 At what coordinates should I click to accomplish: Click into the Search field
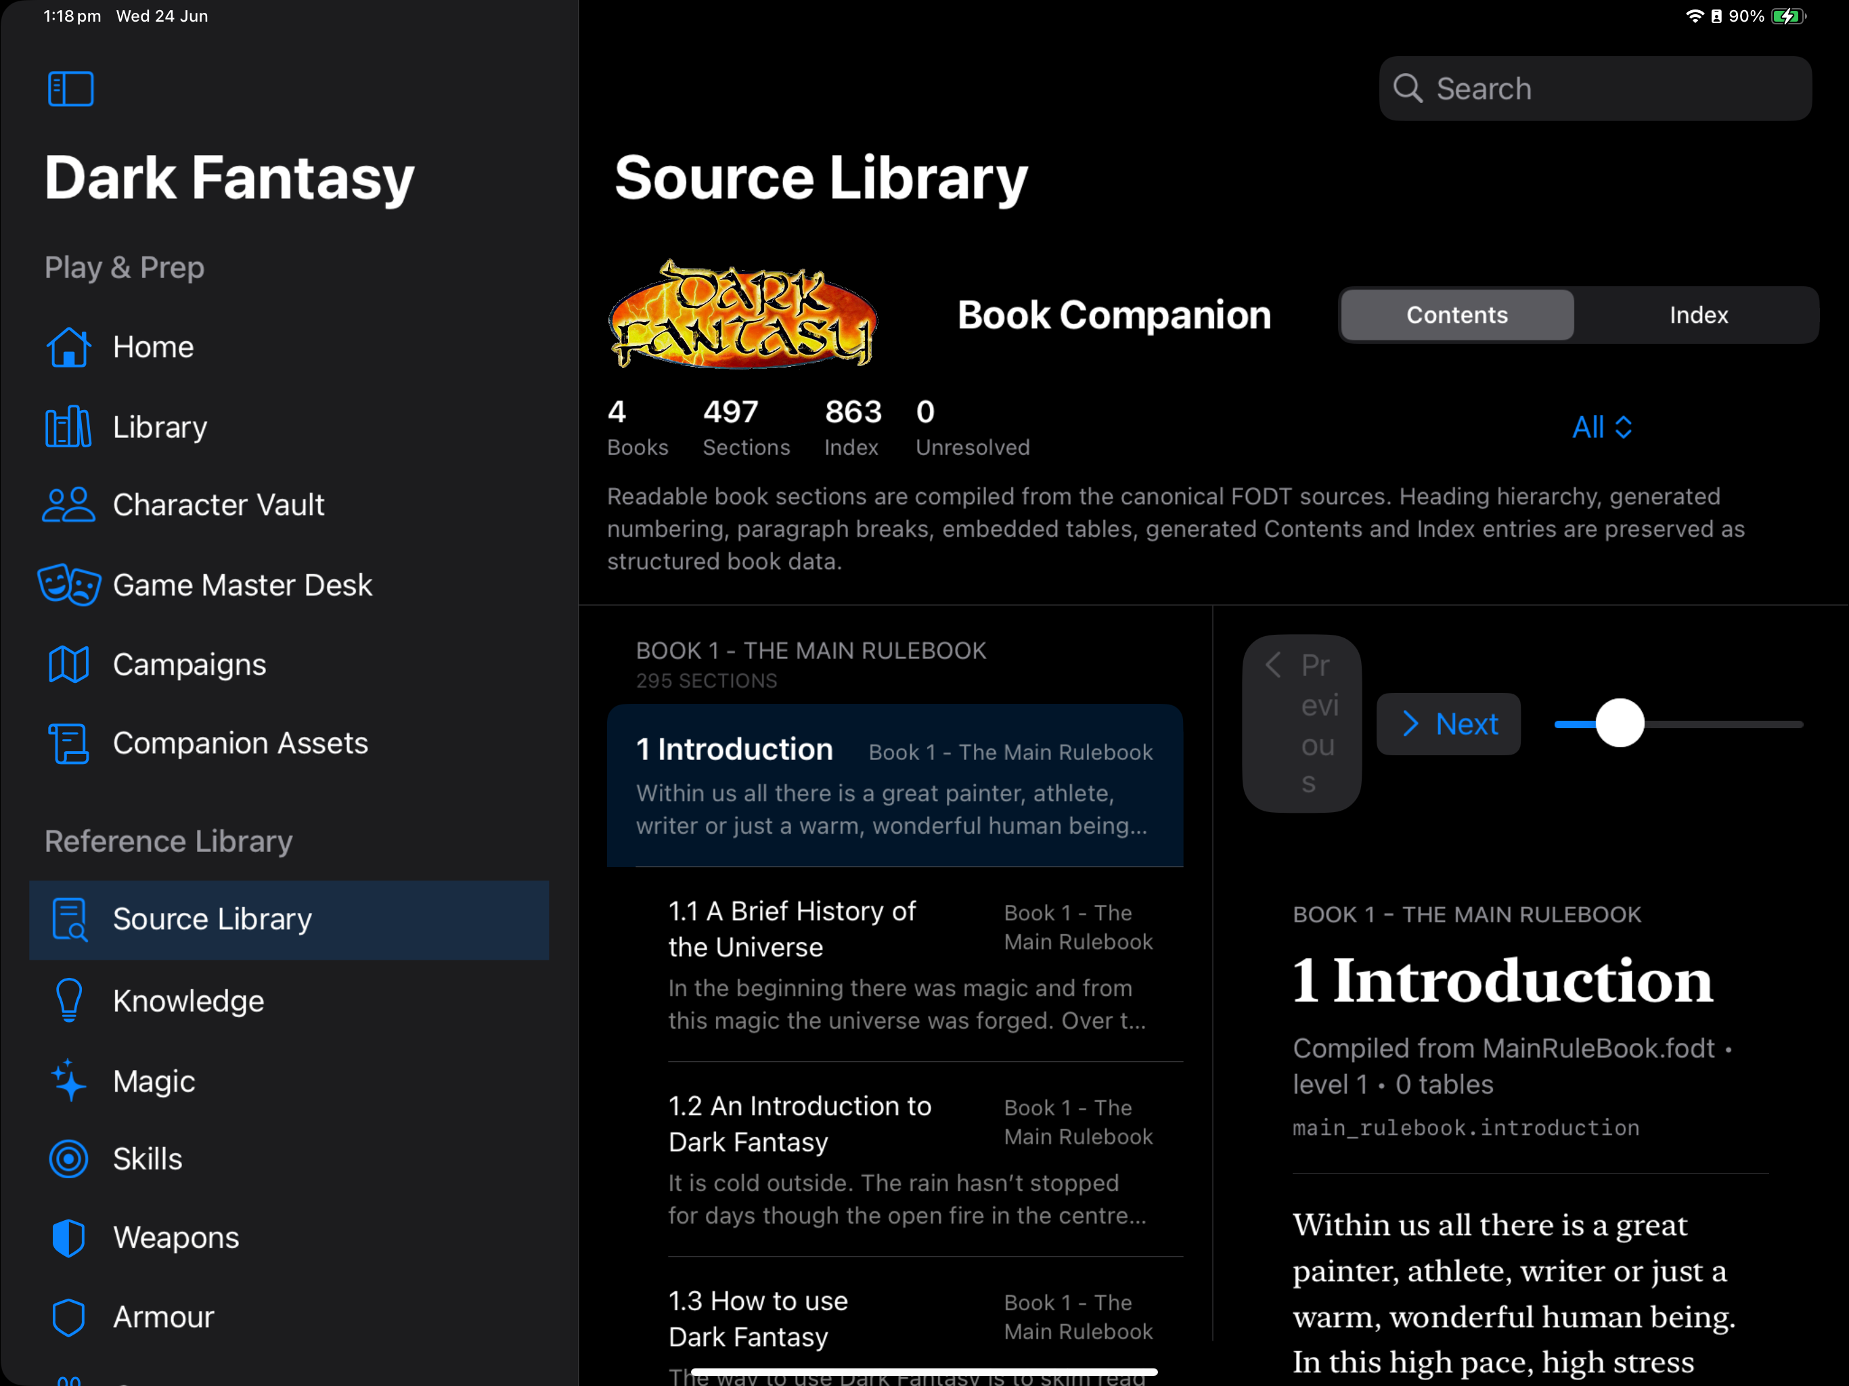tap(1595, 89)
